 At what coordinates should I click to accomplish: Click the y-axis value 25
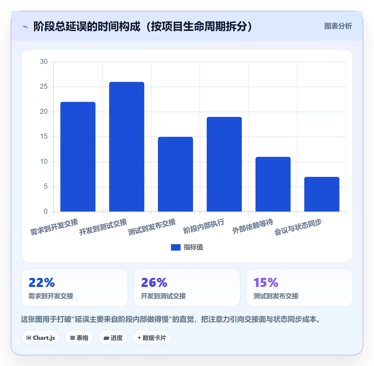[x=44, y=87]
